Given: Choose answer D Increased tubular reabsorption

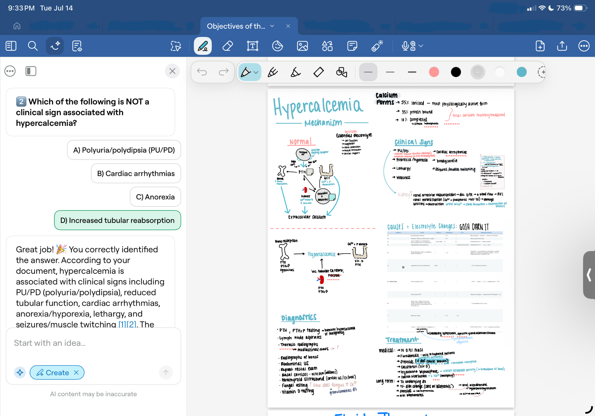Looking at the screenshot, I should coord(117,220).
